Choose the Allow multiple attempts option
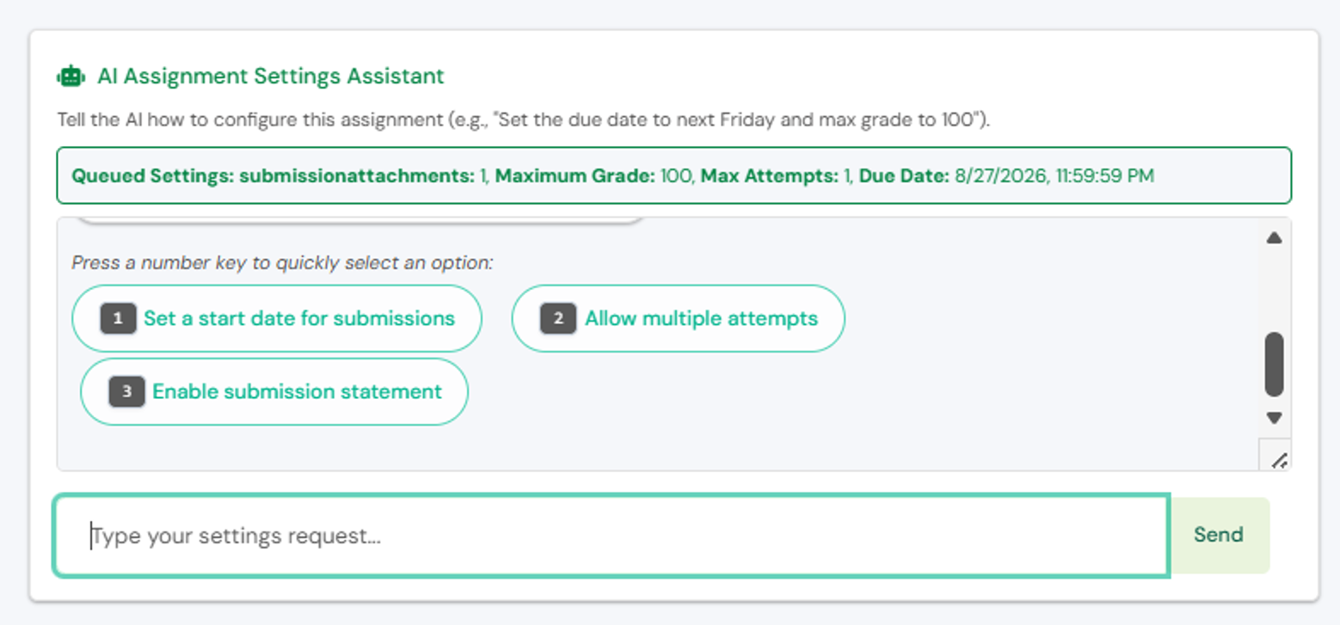This screenshot has height=625, width=1340. 679,319
